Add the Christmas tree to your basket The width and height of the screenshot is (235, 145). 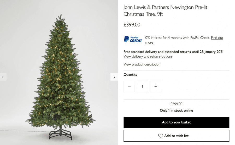click(177, 122)
